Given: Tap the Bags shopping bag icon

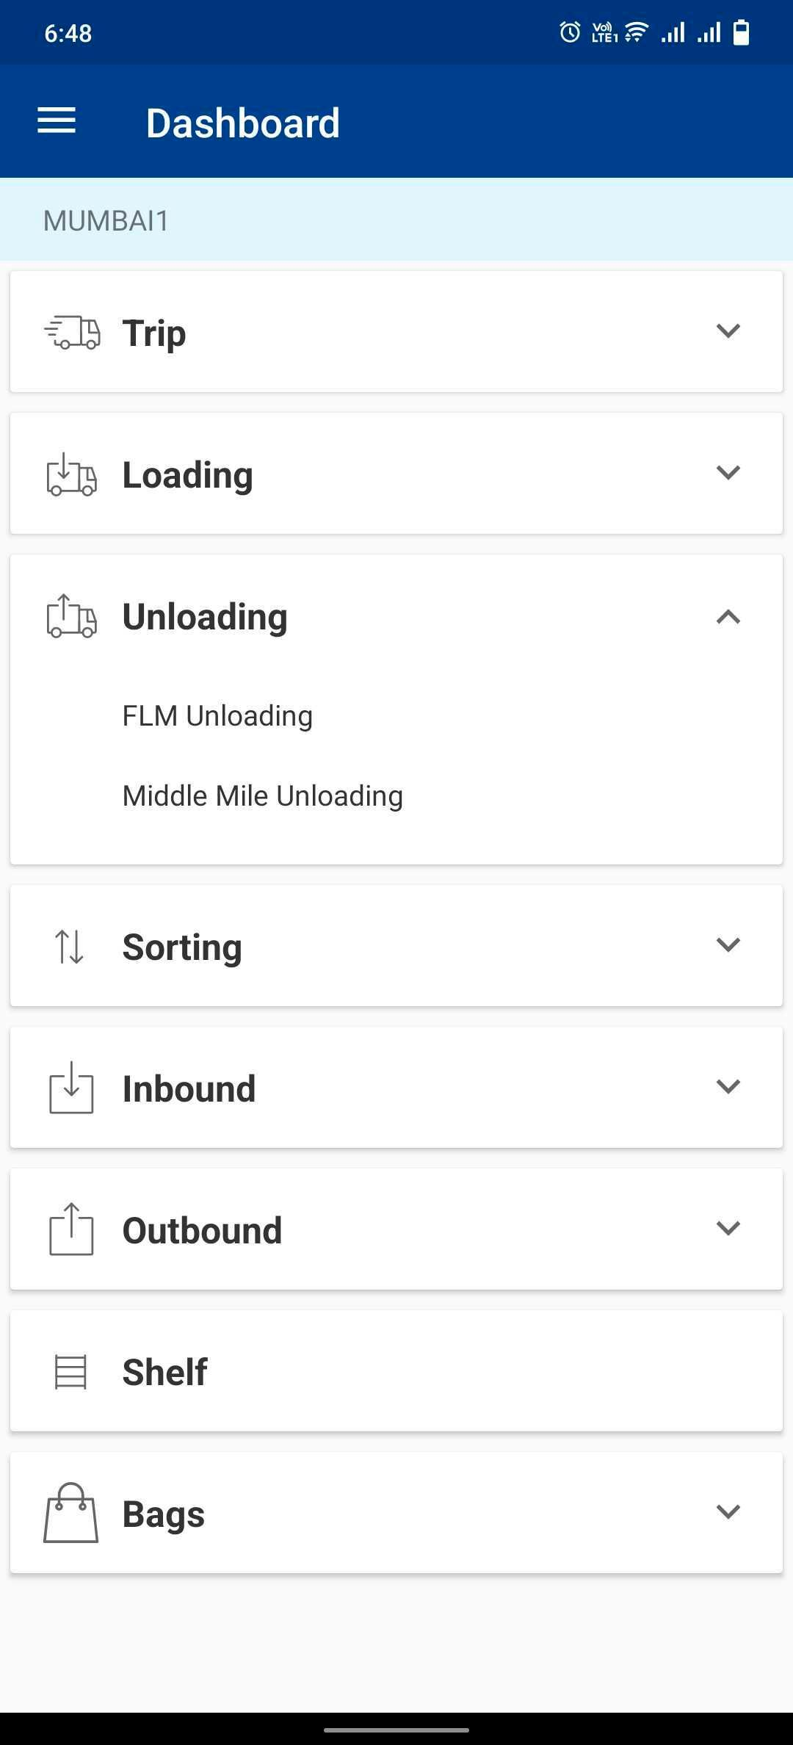Looking at the screenshot, I should [71, 1513].
